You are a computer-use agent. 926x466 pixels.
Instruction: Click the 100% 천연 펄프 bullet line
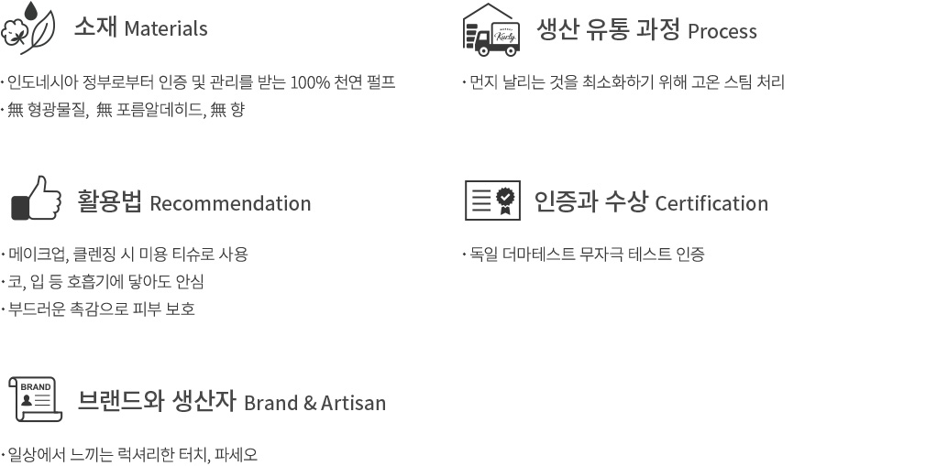(198, 82)
